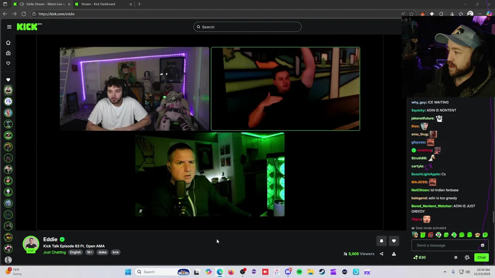Image resolution: width=495 pixels, height=278 pixels.
Task: Click the notification bell for Eddie
Action: click(x=381, y=241)
